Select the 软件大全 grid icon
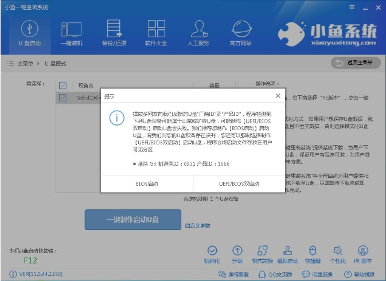386x281 pixels. (156, 33)
